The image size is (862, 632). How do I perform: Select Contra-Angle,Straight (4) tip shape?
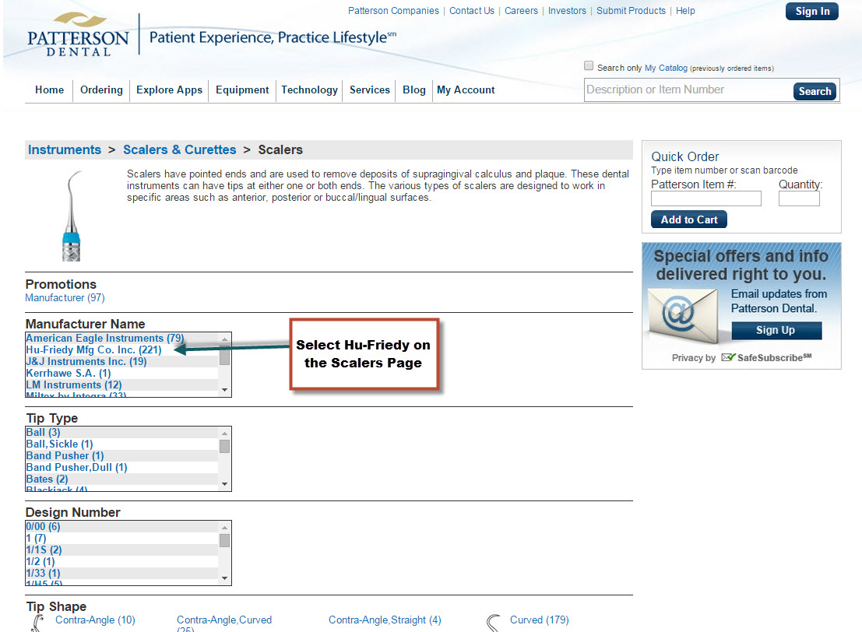click(x=385, y=620)
